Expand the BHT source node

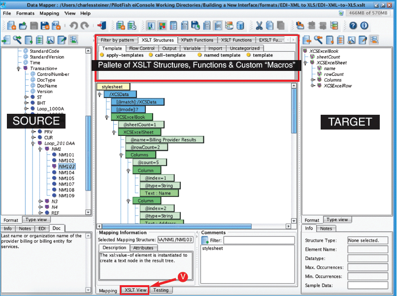[x=26, y=103]
